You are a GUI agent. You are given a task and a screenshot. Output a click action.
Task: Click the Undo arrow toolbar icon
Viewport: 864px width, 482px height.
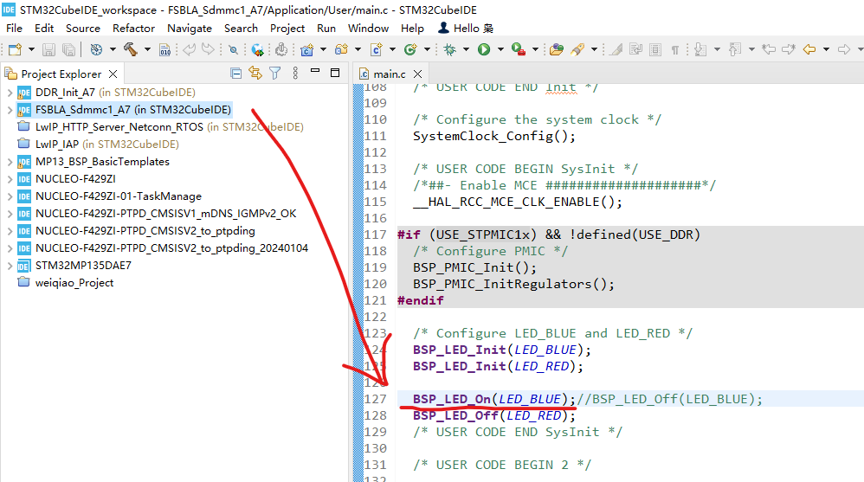point(189,49)
